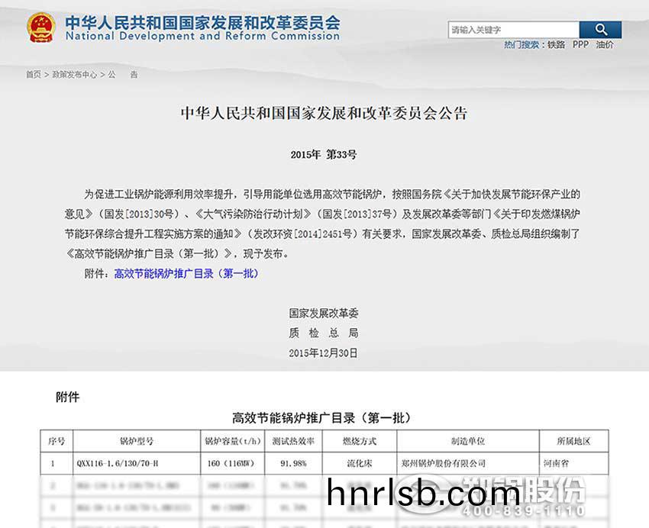
Task: Click inside the search input field
Action: pyautogui.click(x=512, y=28)
